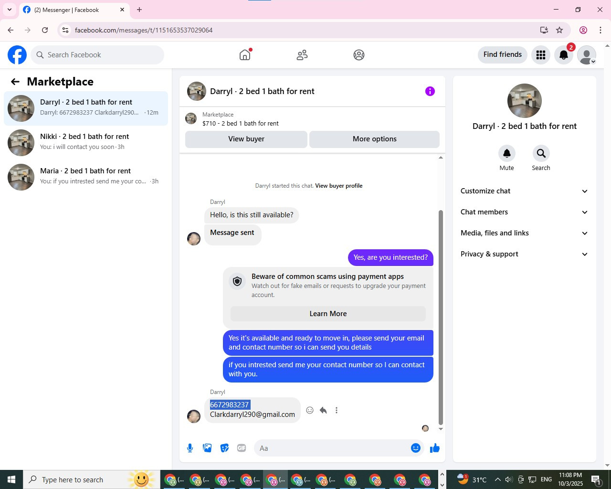Open the Windows notification center icon

click(x=596, y=479)
